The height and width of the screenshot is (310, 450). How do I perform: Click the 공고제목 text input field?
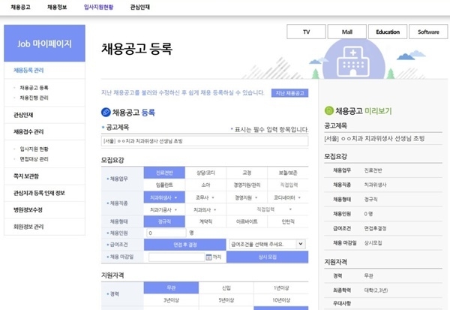[204, 140]
